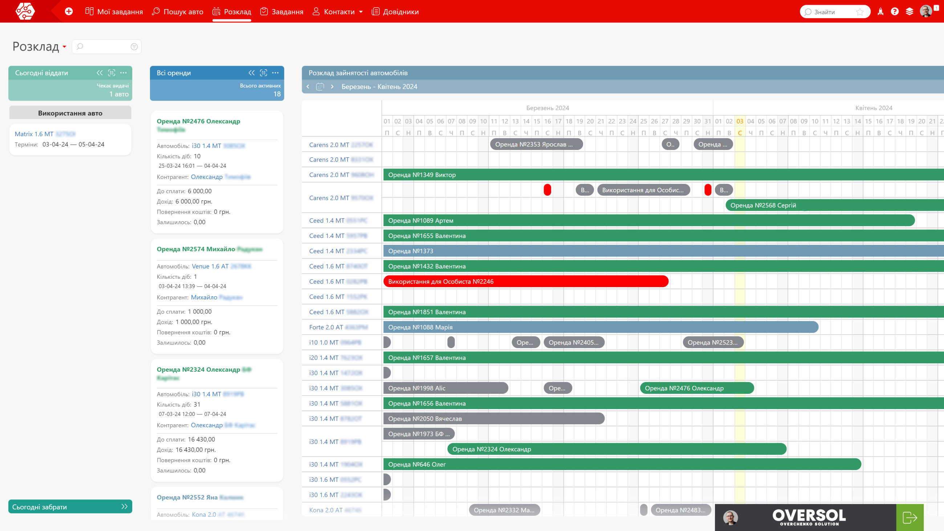The width and height of the screenshot is (944, 531).
Task: Click the 'Використання авто' header
Action: 70,113
